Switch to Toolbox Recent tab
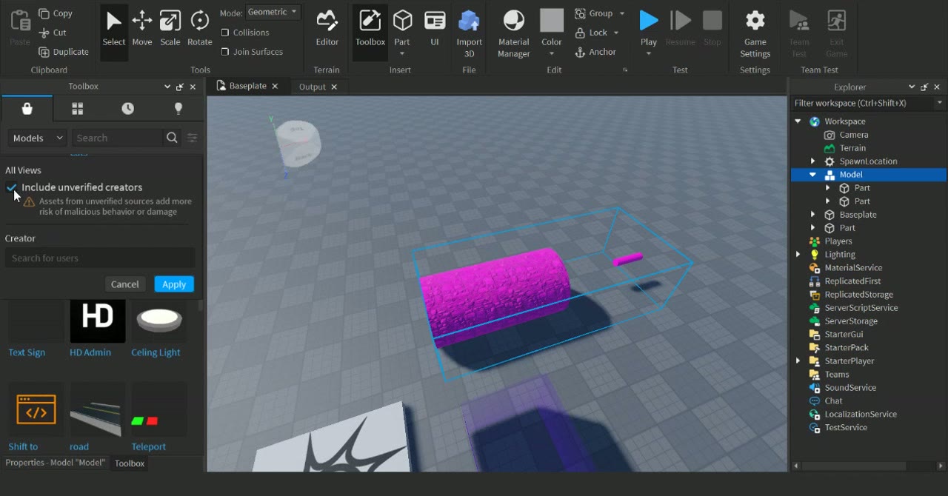948x496 pixels. point(128,109)
